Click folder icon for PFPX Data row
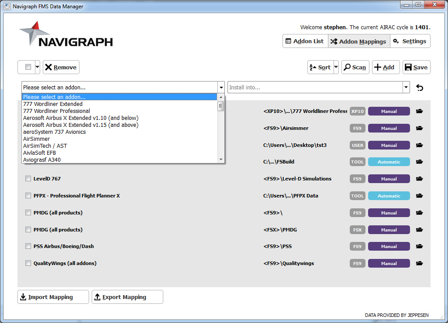 click(x=420, y=196)
